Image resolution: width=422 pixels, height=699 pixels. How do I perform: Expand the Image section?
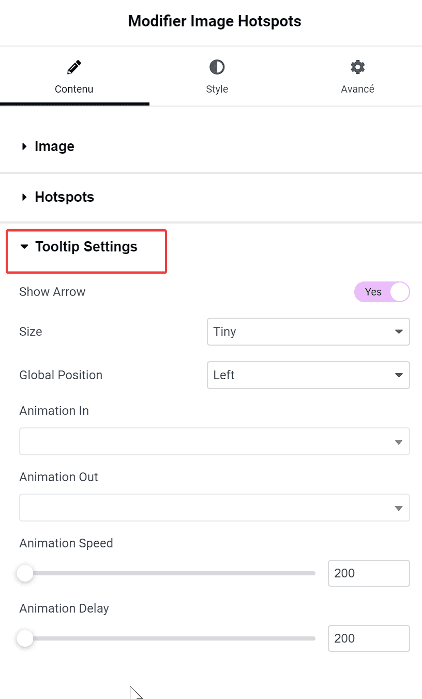(211, 146)
